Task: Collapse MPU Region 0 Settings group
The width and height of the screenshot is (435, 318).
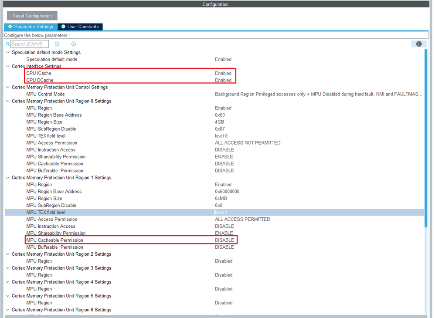Action: click(x=8, y=101)
